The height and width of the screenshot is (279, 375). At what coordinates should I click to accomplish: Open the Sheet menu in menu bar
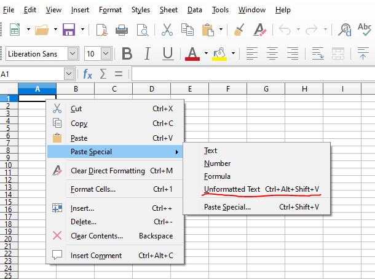(168, 10)
